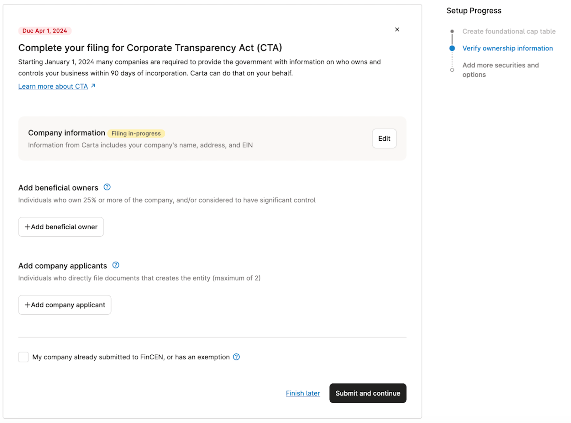The width and height of the screenshot is (571, 423).
Task: Click the Due Apr 1, 2024 badge
Action: click(x=45, y=31)
